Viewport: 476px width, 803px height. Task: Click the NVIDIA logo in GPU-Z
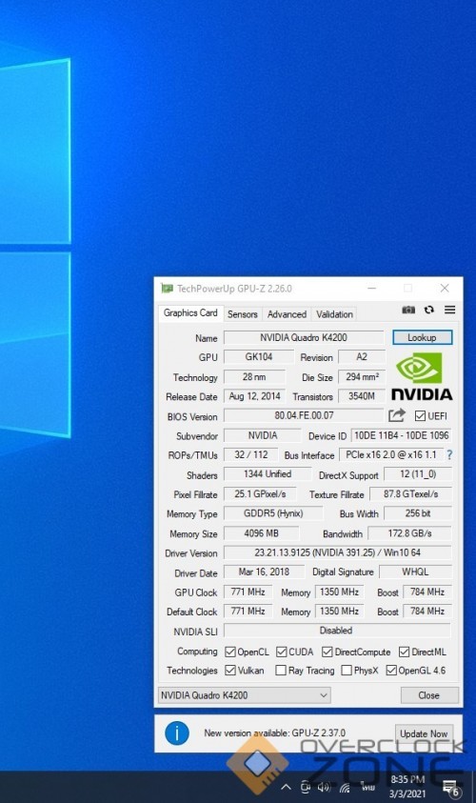pyautogui.click(x=422, y=377)
